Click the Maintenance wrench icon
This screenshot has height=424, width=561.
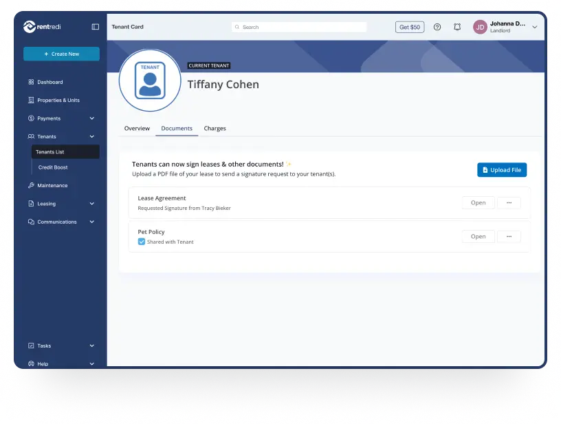click(x=31, y=186)
